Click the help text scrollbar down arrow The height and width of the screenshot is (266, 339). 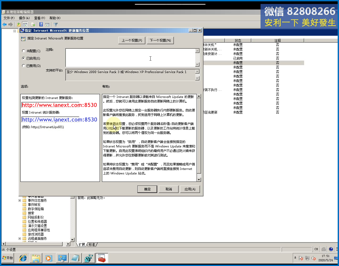pos(199,179)
